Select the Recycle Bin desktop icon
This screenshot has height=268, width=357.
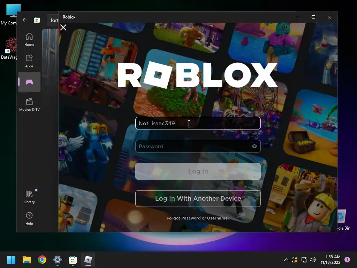[344, 220]
